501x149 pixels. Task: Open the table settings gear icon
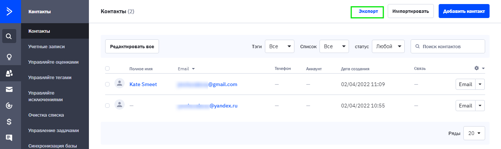(477, 68)
